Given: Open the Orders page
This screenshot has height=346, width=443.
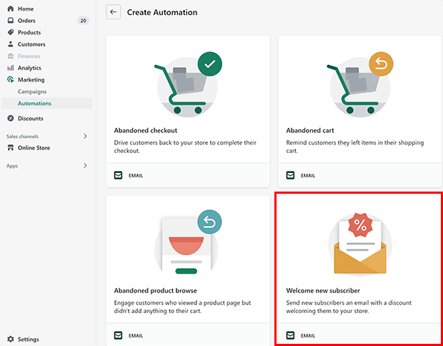Looking at the screenshot, I should click(26, 21).
